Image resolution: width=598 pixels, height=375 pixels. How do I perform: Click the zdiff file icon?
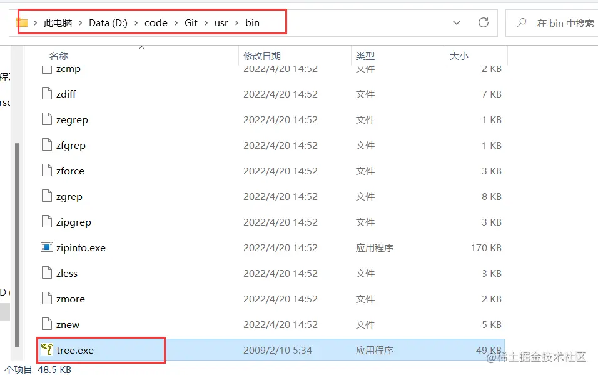coord(46,94)
